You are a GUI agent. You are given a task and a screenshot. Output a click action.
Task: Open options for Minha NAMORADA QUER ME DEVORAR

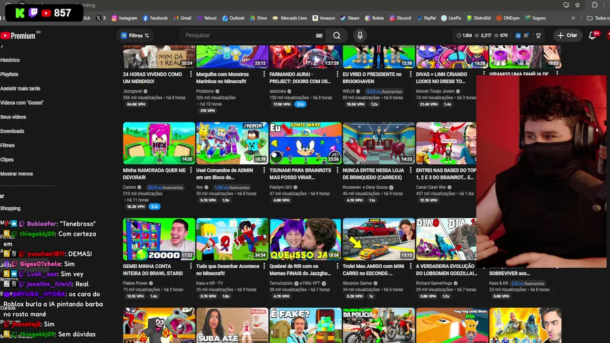pos(191,171)
